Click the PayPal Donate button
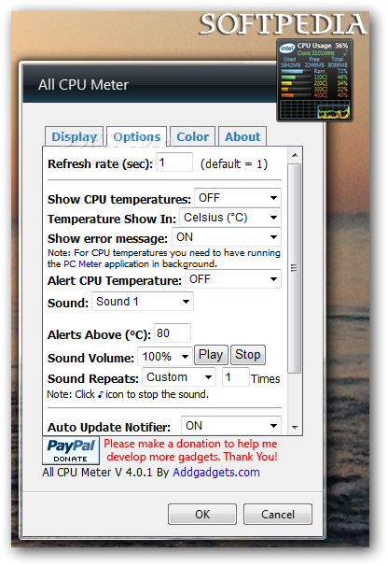The image size is (388, 566). pyautogui.click(x=71, y=450)
